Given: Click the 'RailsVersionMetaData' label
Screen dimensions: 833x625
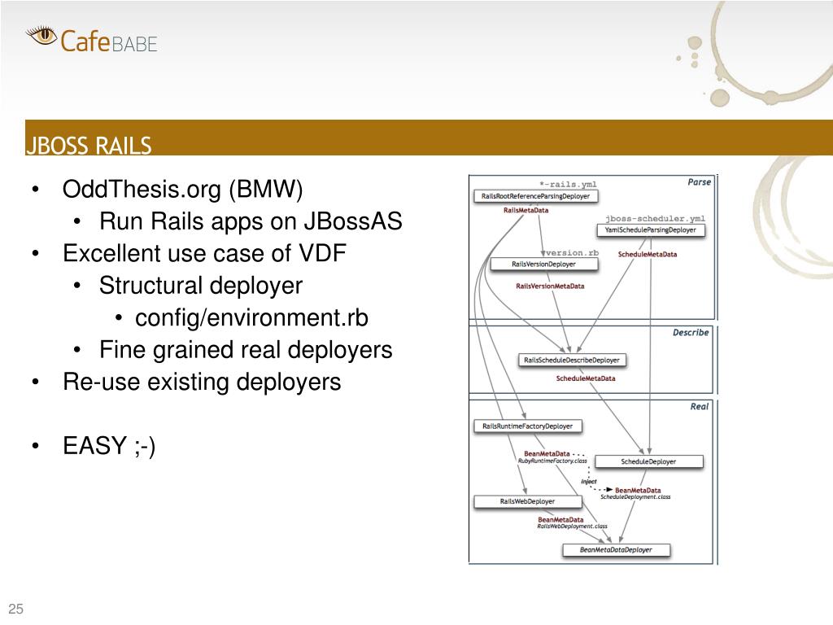Looking at the screenshot, I should 550,286.
